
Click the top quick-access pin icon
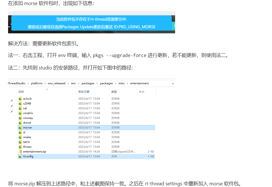coord(12,101)
